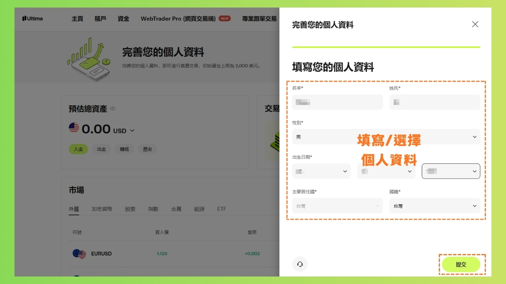The width and height of the screenshot is (506, 284).
Task: Toggle the estimated assets eye icon
Action: pyautogui.click(x=113, y=109)
